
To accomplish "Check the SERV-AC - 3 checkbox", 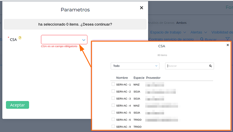I will point(113,98).
